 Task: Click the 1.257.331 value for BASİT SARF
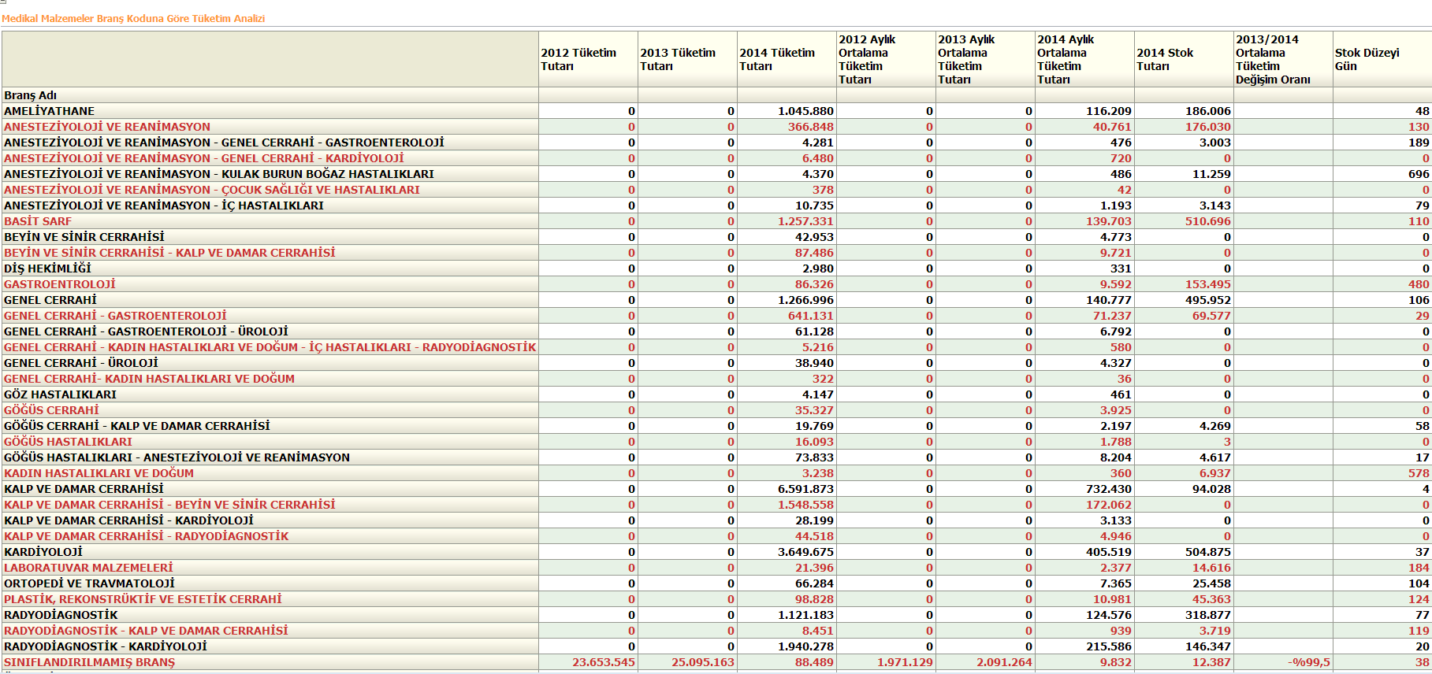click(x=805, y=221)
